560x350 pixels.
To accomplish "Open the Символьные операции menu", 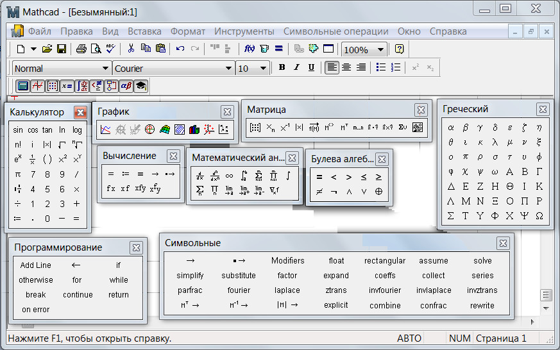I will pyautogui.click(x=335, y=31).
